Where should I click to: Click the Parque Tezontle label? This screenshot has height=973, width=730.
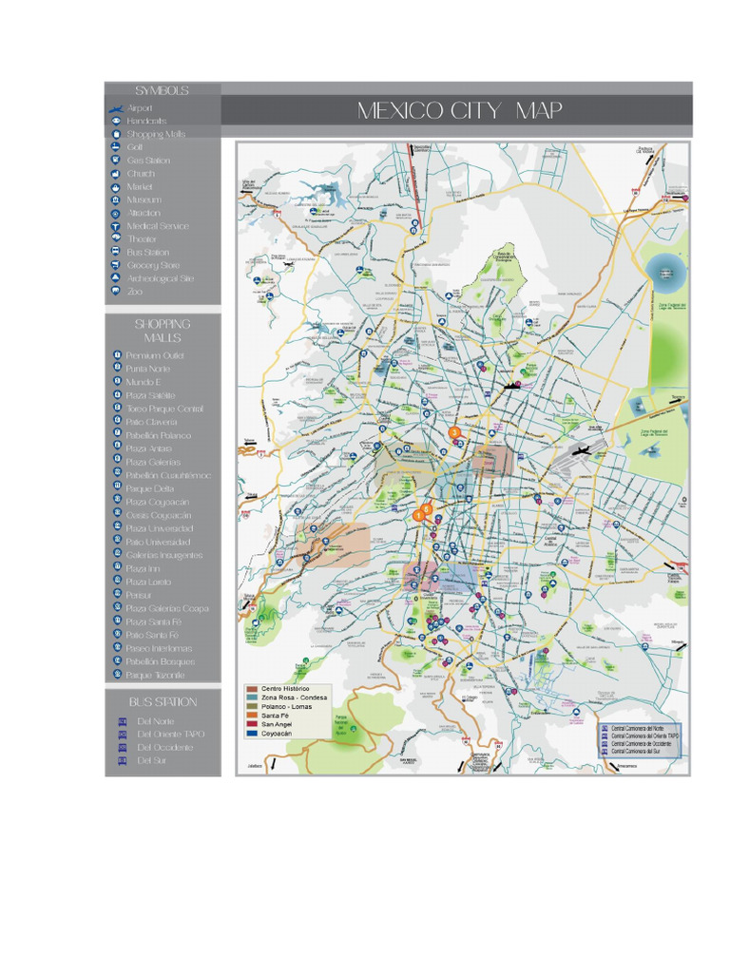pos(155,676)
